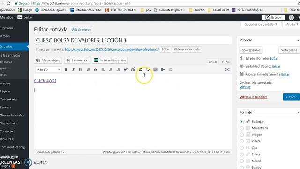This screenshot has width=300, height=169.
Task: Open Mis sitios in the top bar
Action: point(7,17)
